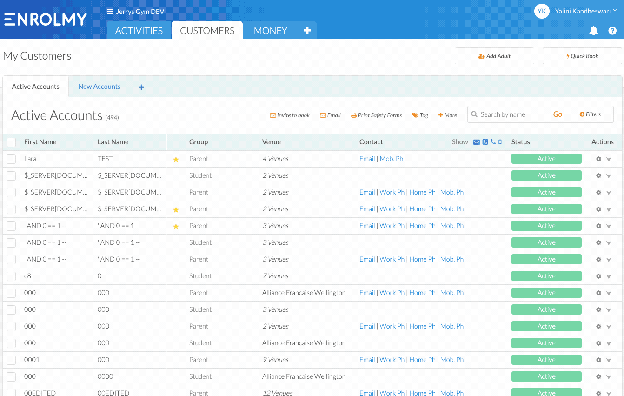Viewport: 624px width, 396px height.
Task: Show mobile phone icon in Contact header
Action: click(x=500, y=142)
